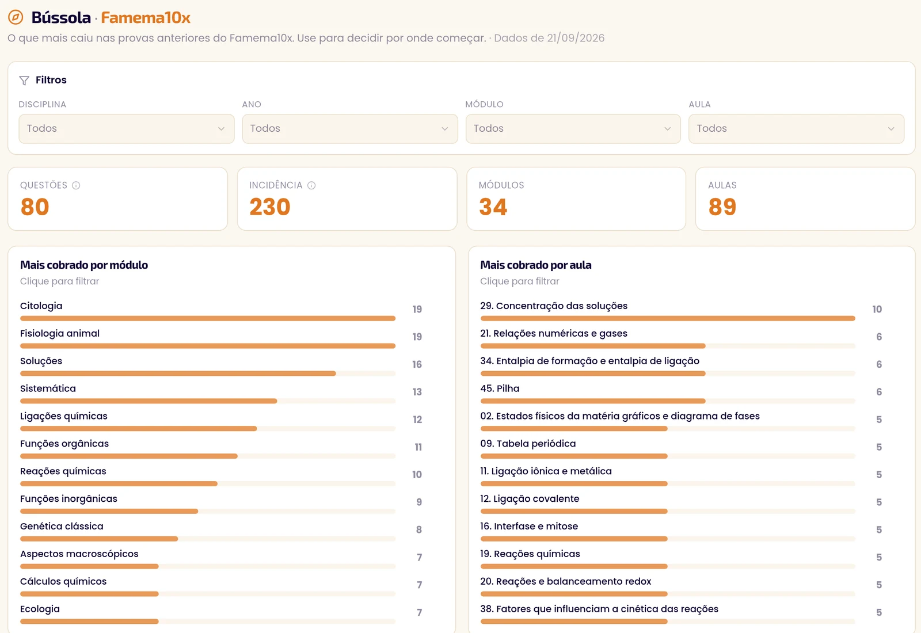Open the Ano dropdown

(350, 129)
